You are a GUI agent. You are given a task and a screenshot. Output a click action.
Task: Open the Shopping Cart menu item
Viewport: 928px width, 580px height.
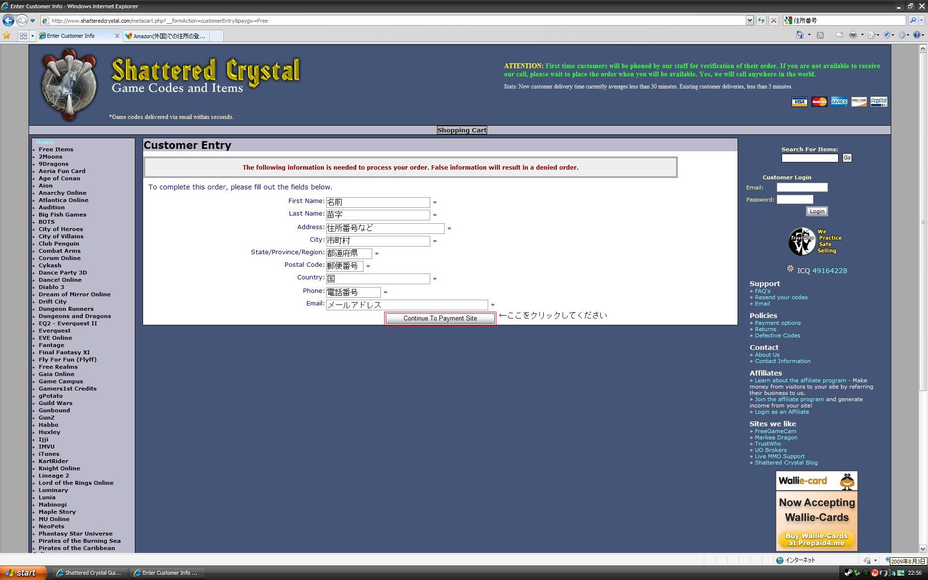[462, 130]
